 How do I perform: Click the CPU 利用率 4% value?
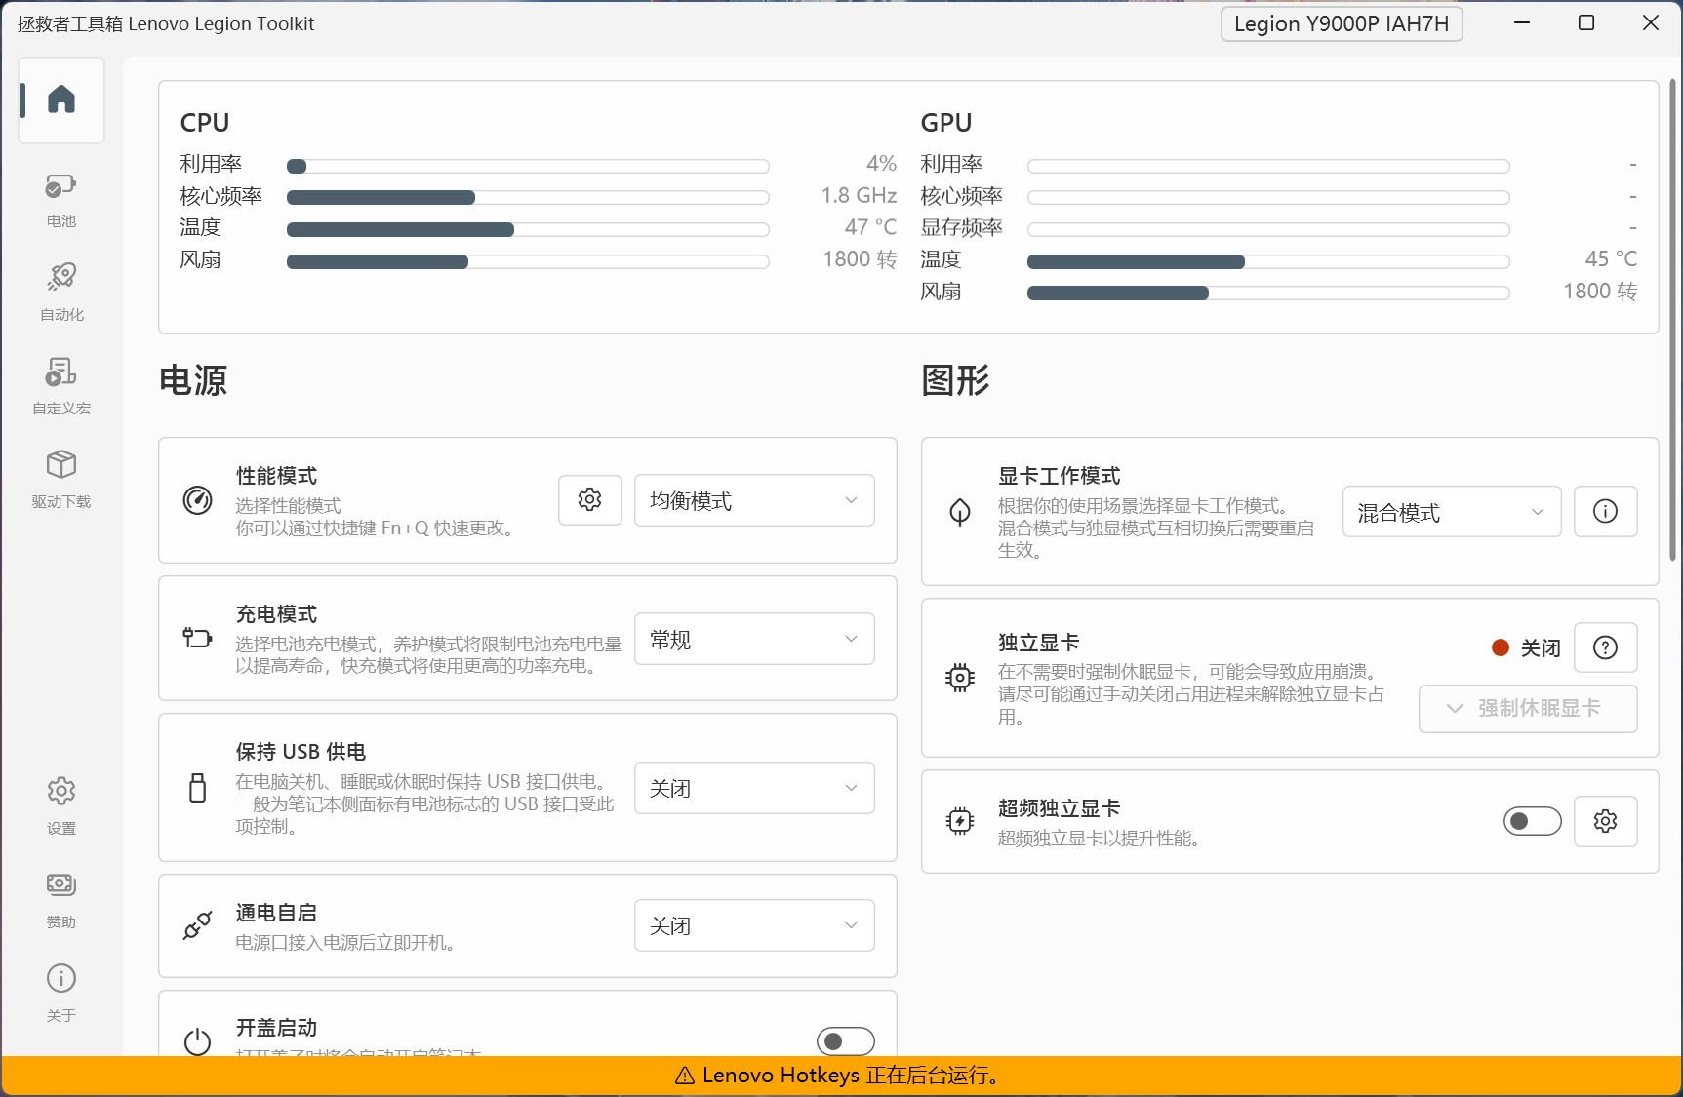(x=882, y=164)
